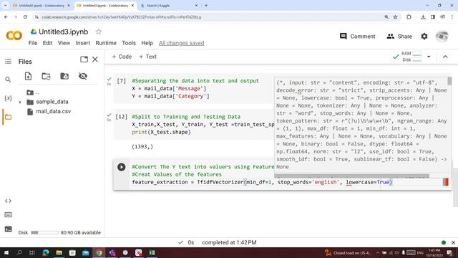The image size is (458, 258).
Task: Open Files panel in new window
Action: coord(84,59)
